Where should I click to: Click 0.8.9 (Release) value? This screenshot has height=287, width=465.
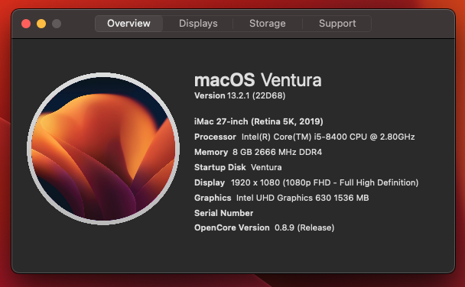pos(304,227)
